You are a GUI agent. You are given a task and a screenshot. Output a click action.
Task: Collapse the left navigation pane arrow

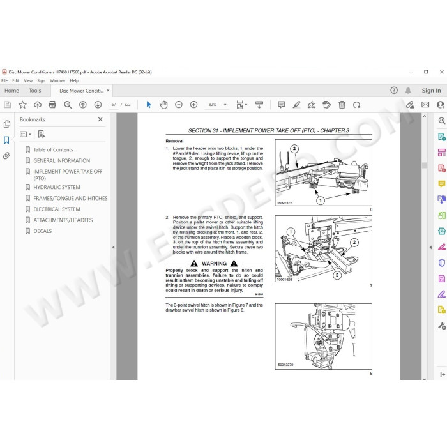point(114,248)
